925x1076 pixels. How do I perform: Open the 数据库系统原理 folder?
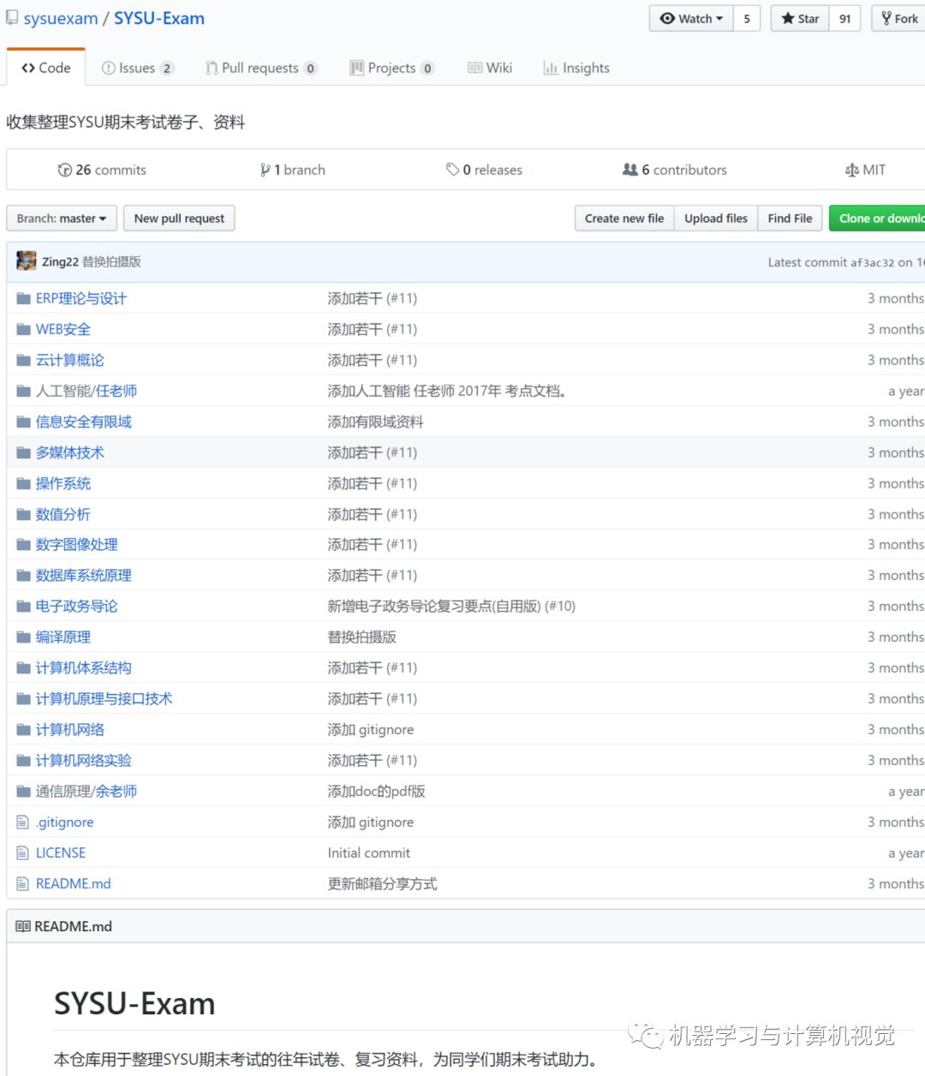tap(84, 575)
